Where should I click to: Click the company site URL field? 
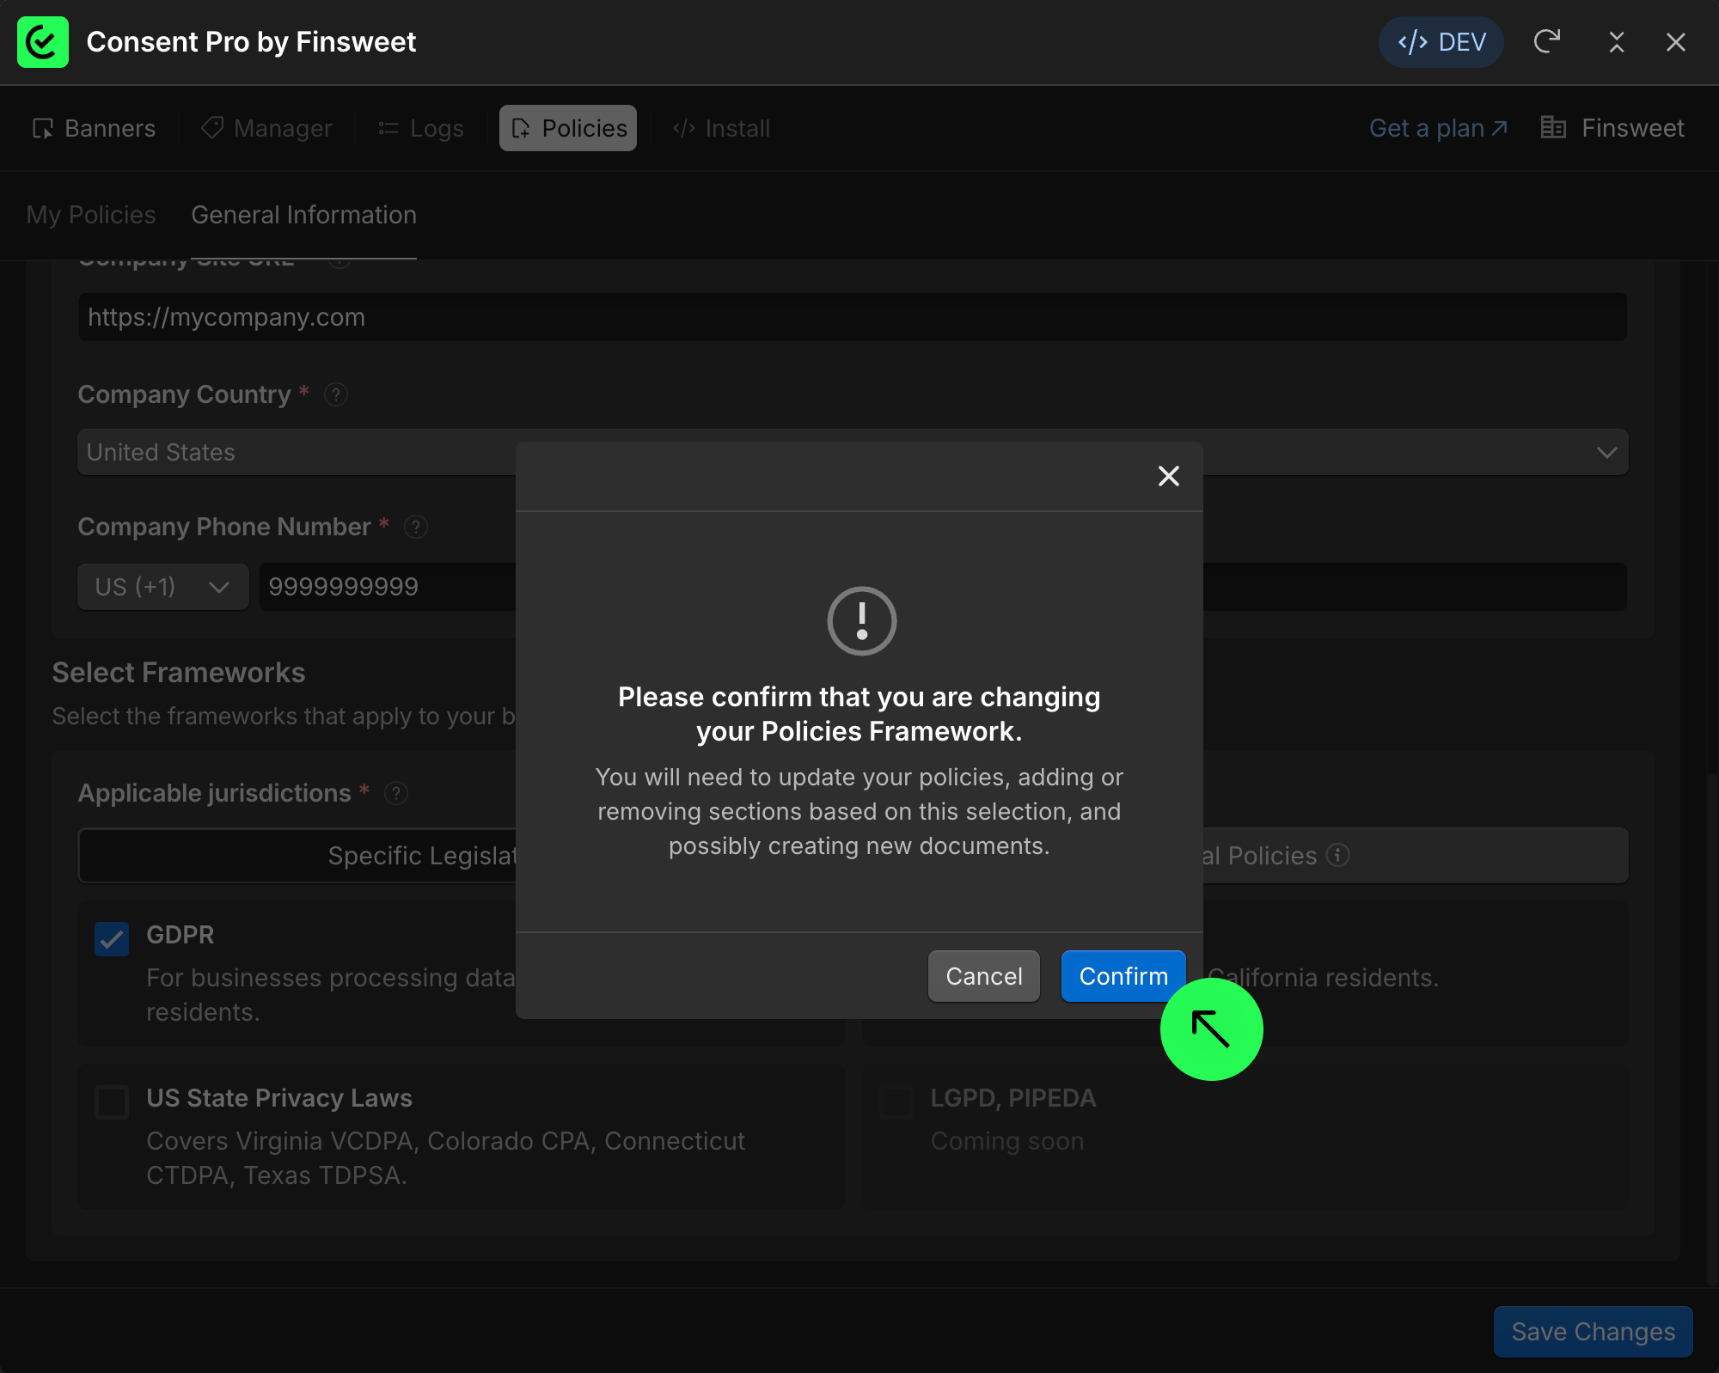(x=853, y=317)
